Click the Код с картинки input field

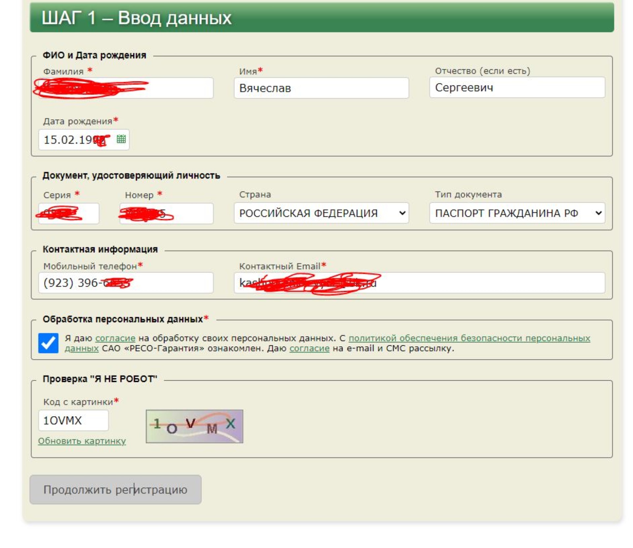(73, 420)
